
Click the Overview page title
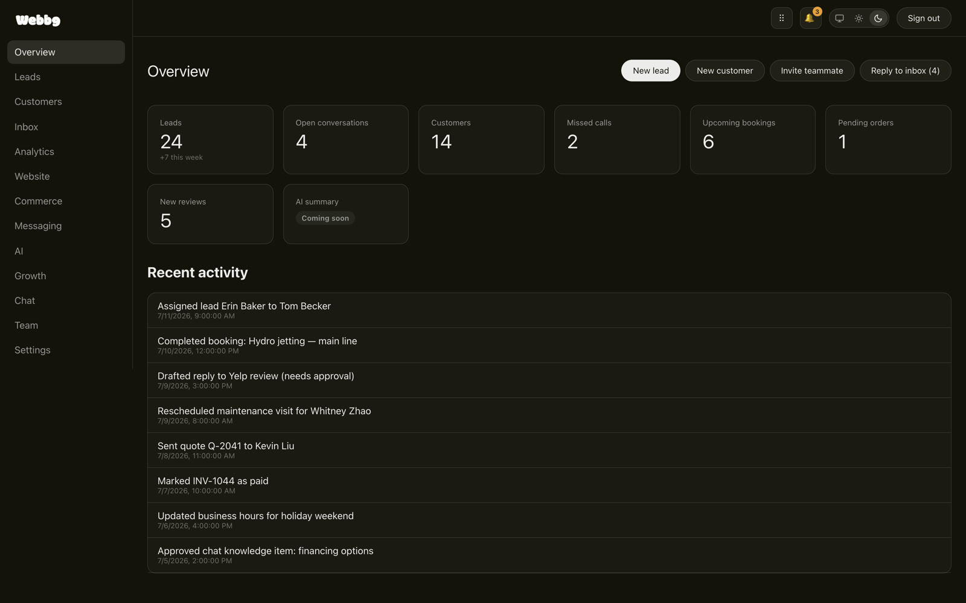click(178, 71)
